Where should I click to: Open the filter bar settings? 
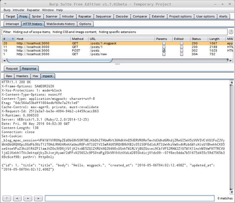point(114,32)
